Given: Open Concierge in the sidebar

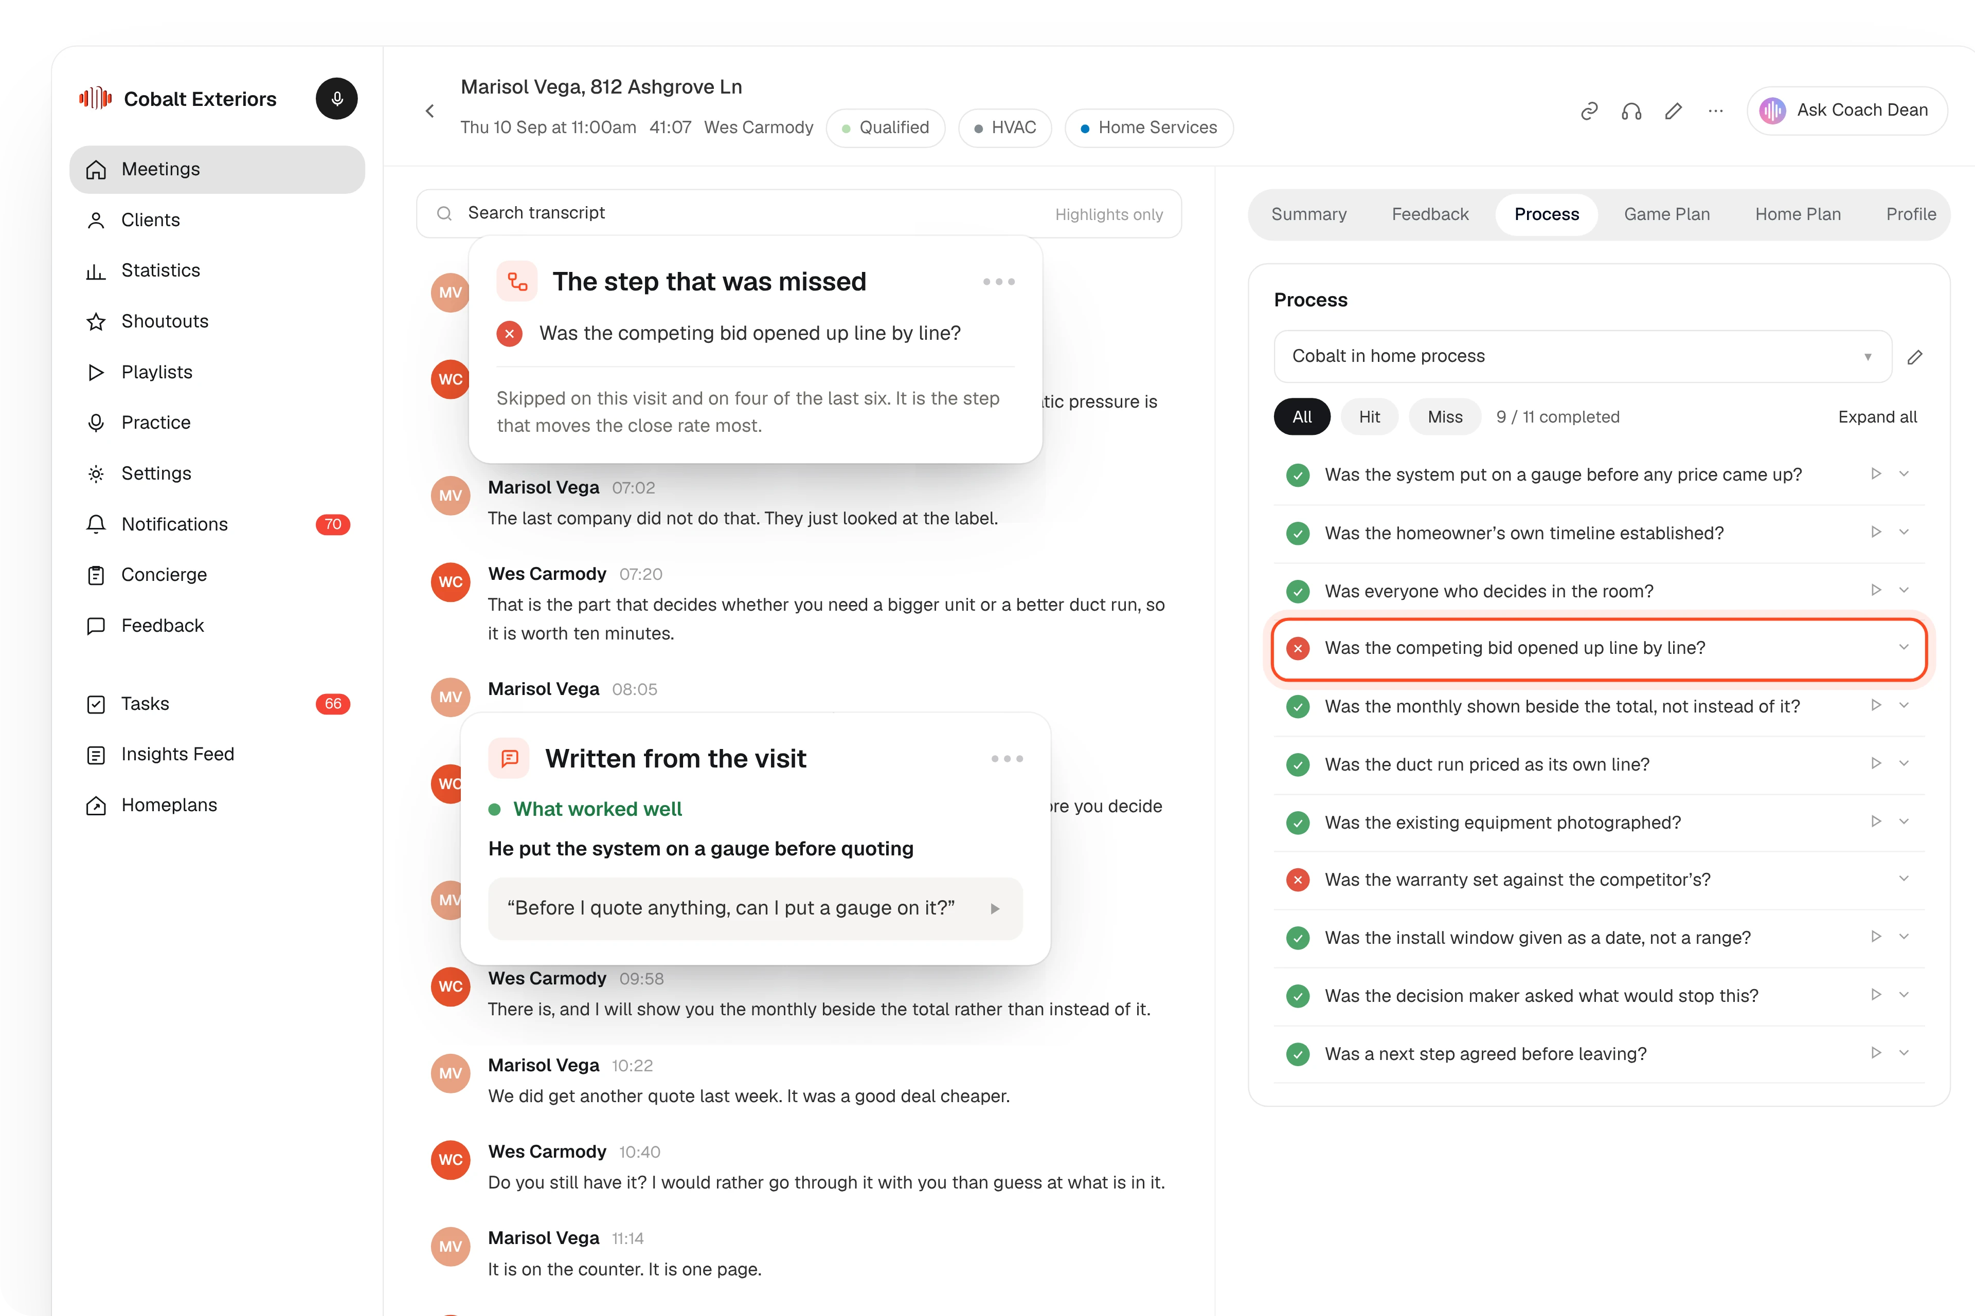Looking at the screenshot, I should click(x=217, y=575).
